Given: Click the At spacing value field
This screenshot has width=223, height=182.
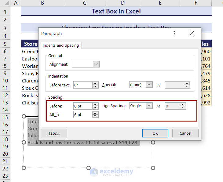Looking at the screenshot, I should pyautogui.click(x=172, y=106).
